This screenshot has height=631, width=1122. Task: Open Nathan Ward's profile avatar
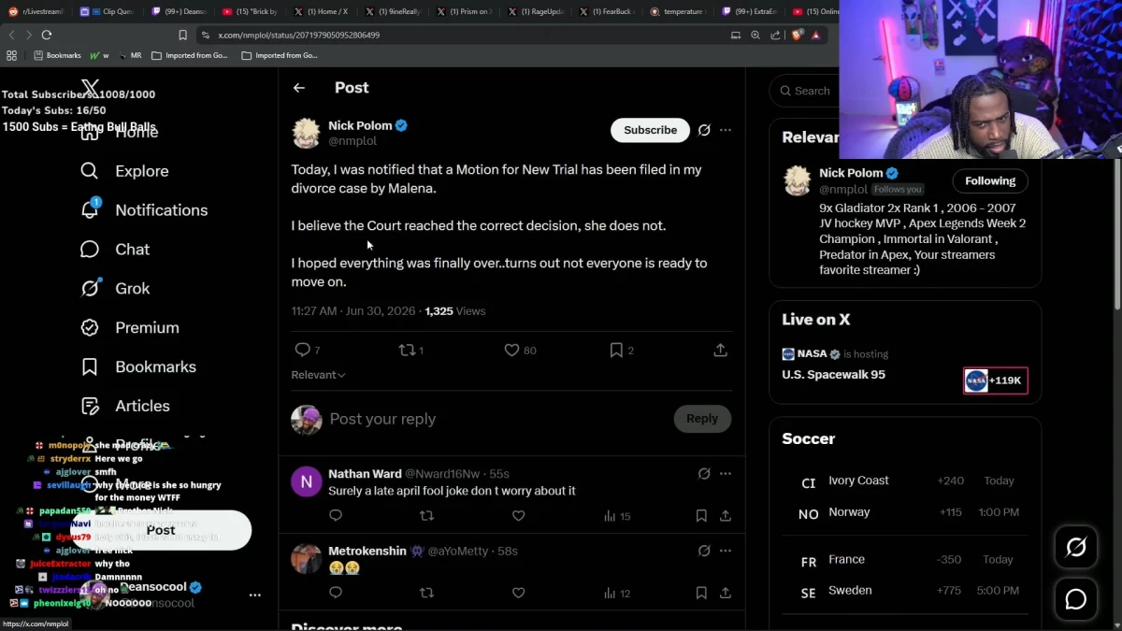(306, 482)
